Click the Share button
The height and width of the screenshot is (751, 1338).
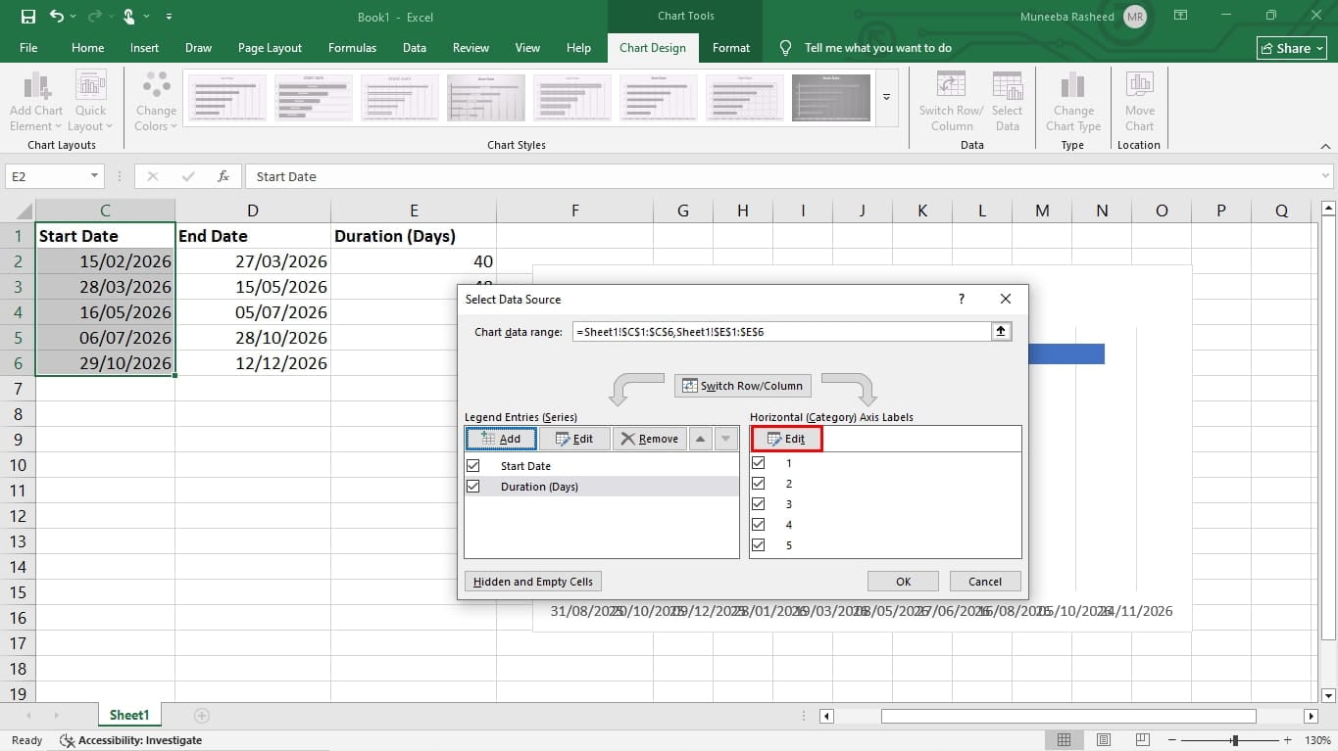coord(1292,48)
